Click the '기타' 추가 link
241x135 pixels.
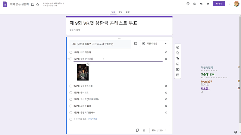click(92, 119)
